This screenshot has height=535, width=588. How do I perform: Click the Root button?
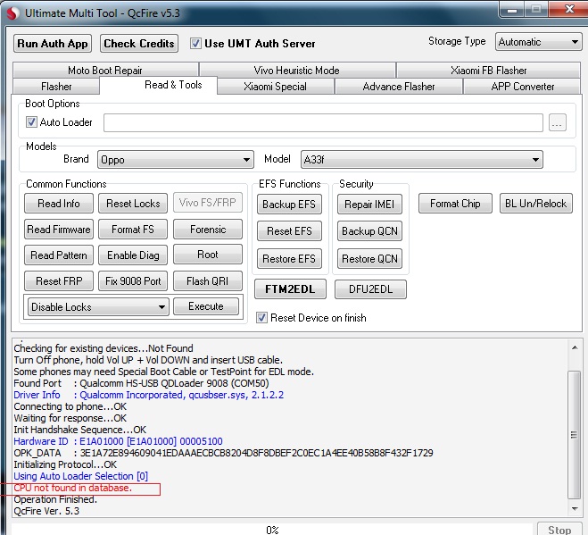click(x=208, y=255)
